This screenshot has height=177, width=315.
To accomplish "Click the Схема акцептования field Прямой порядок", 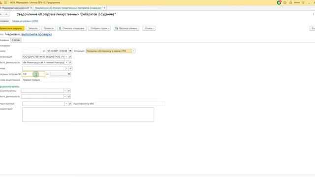I will [47, 80].
